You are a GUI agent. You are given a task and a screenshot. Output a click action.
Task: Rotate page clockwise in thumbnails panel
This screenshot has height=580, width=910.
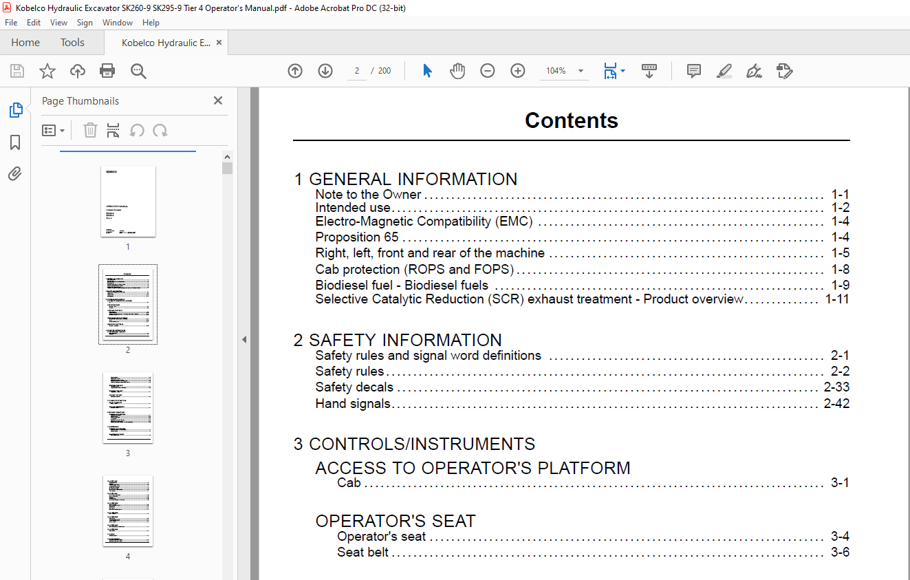pos(160,130)
